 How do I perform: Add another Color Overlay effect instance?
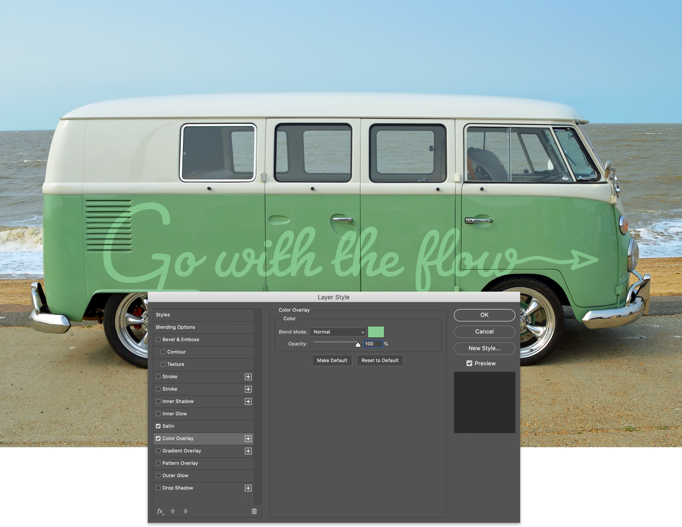tap(248, 438)
